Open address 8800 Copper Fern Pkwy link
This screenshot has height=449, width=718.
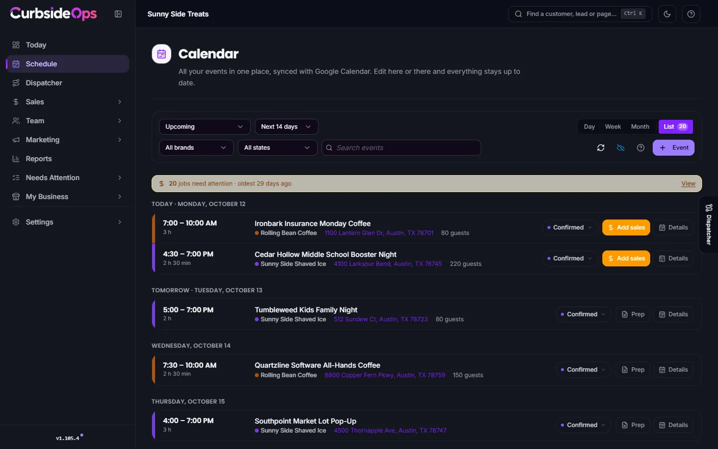pos(384,375)
